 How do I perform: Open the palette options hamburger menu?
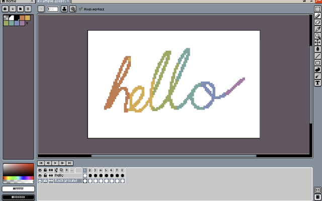[28, 9]
